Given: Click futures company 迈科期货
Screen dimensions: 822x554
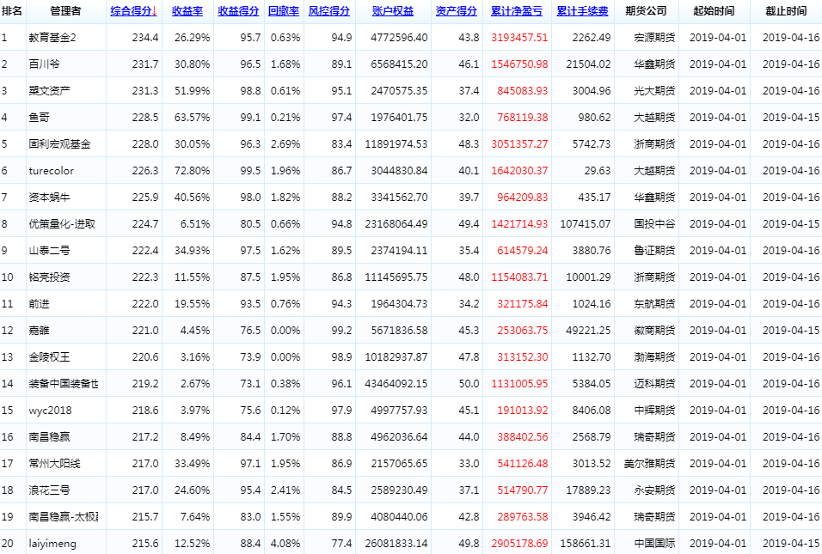Looking at the screenshot, I should coord(654,384).
